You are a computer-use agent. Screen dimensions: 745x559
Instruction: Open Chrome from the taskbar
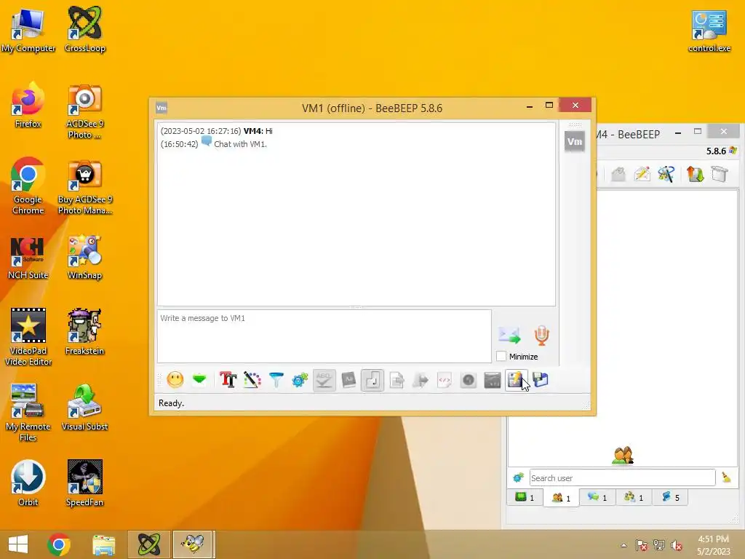tap(59, 544)
